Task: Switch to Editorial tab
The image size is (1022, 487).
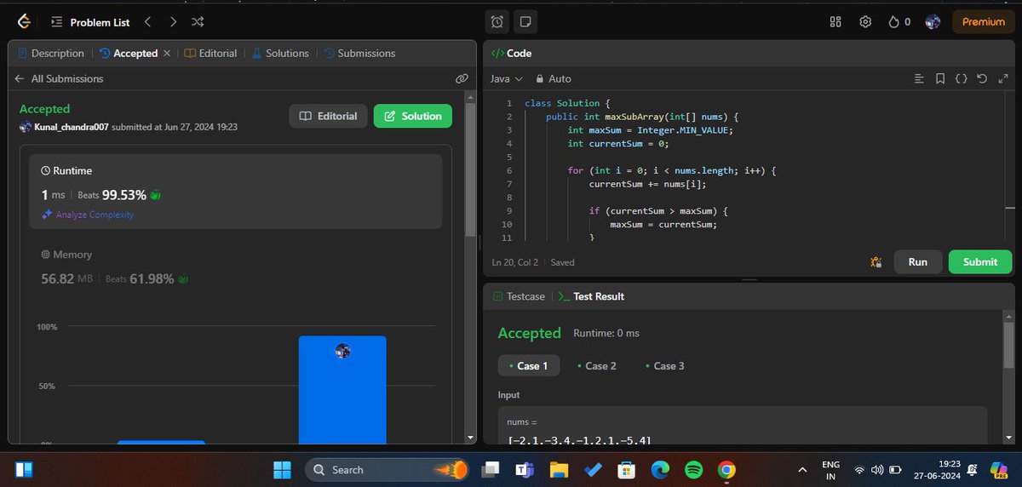Action: coord(210,53)
